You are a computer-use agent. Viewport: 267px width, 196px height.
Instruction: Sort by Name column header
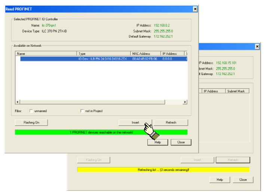(x=46, y=53)
